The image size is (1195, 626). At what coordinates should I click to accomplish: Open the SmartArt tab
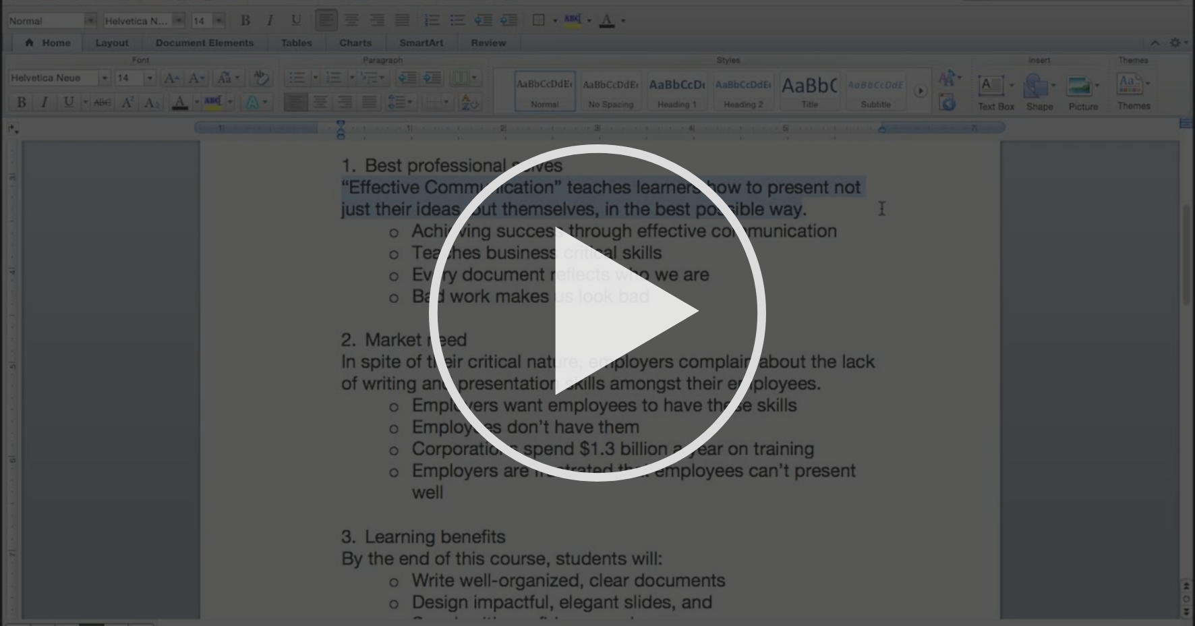tap(421, 42)
